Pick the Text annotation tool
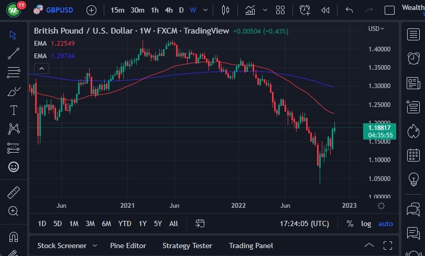The image size is (425, 256). click(14, 110)
